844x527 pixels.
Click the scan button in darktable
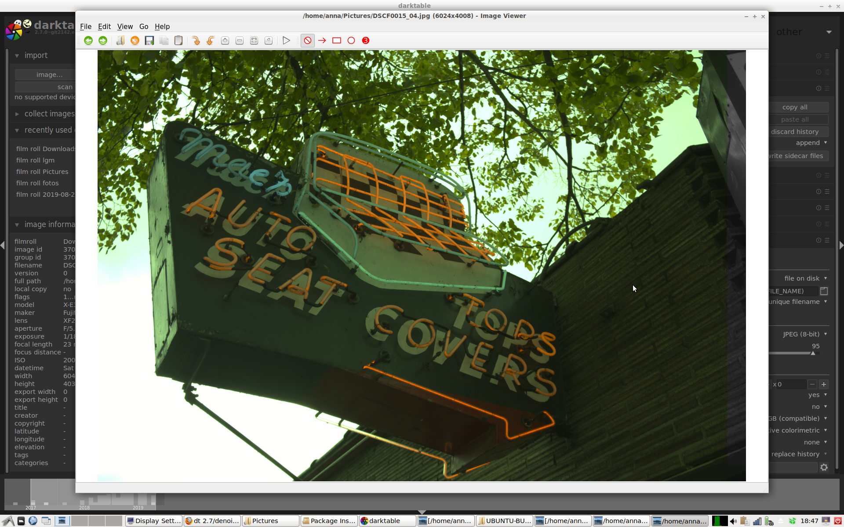click(x=45, y=87)
